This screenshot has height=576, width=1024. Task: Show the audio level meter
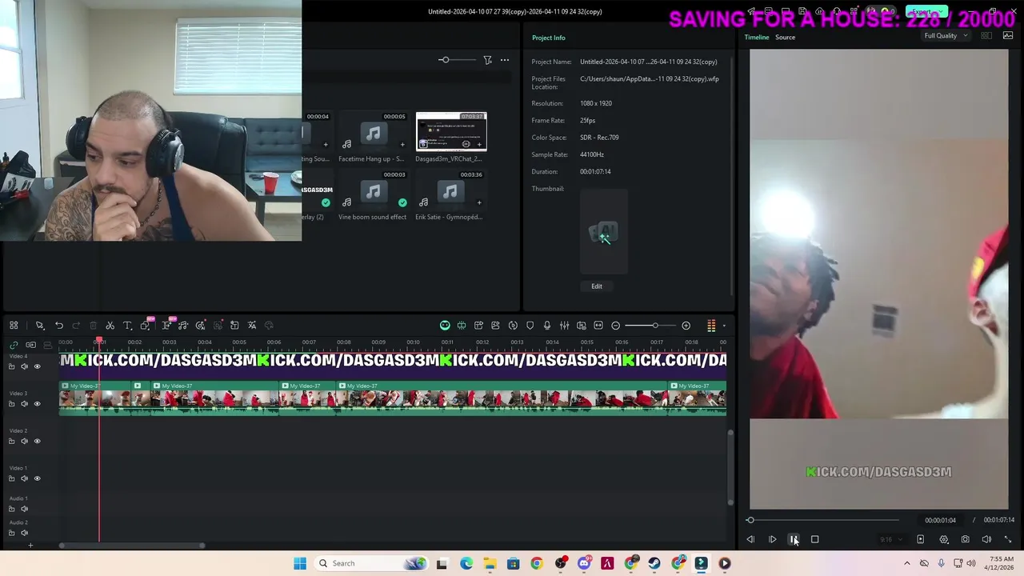point(711,326)
